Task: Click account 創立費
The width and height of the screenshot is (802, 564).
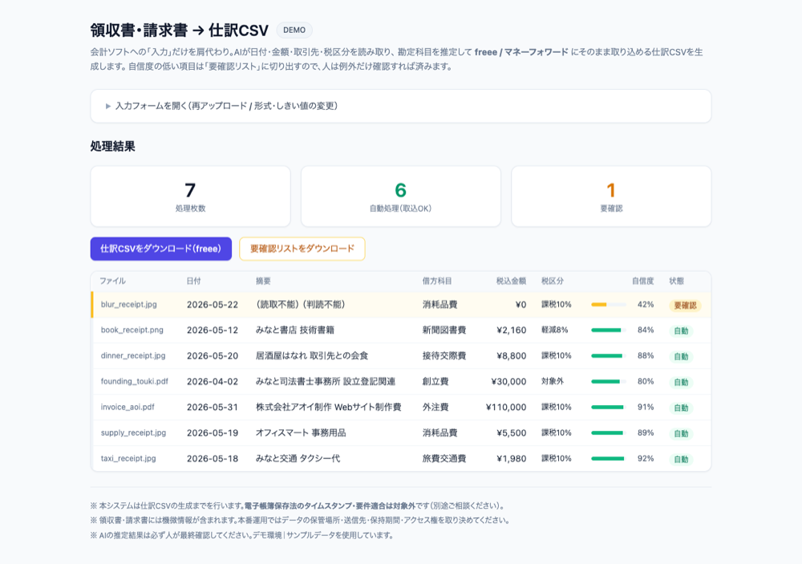Action: click(435, 381)
